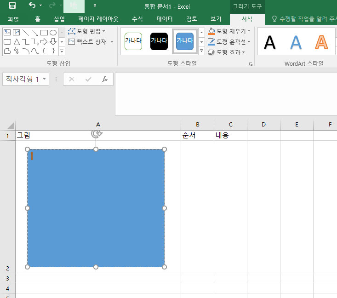Select the right brace shape
This screenshot has height=298, width=337.
click(x=53, y=51)
